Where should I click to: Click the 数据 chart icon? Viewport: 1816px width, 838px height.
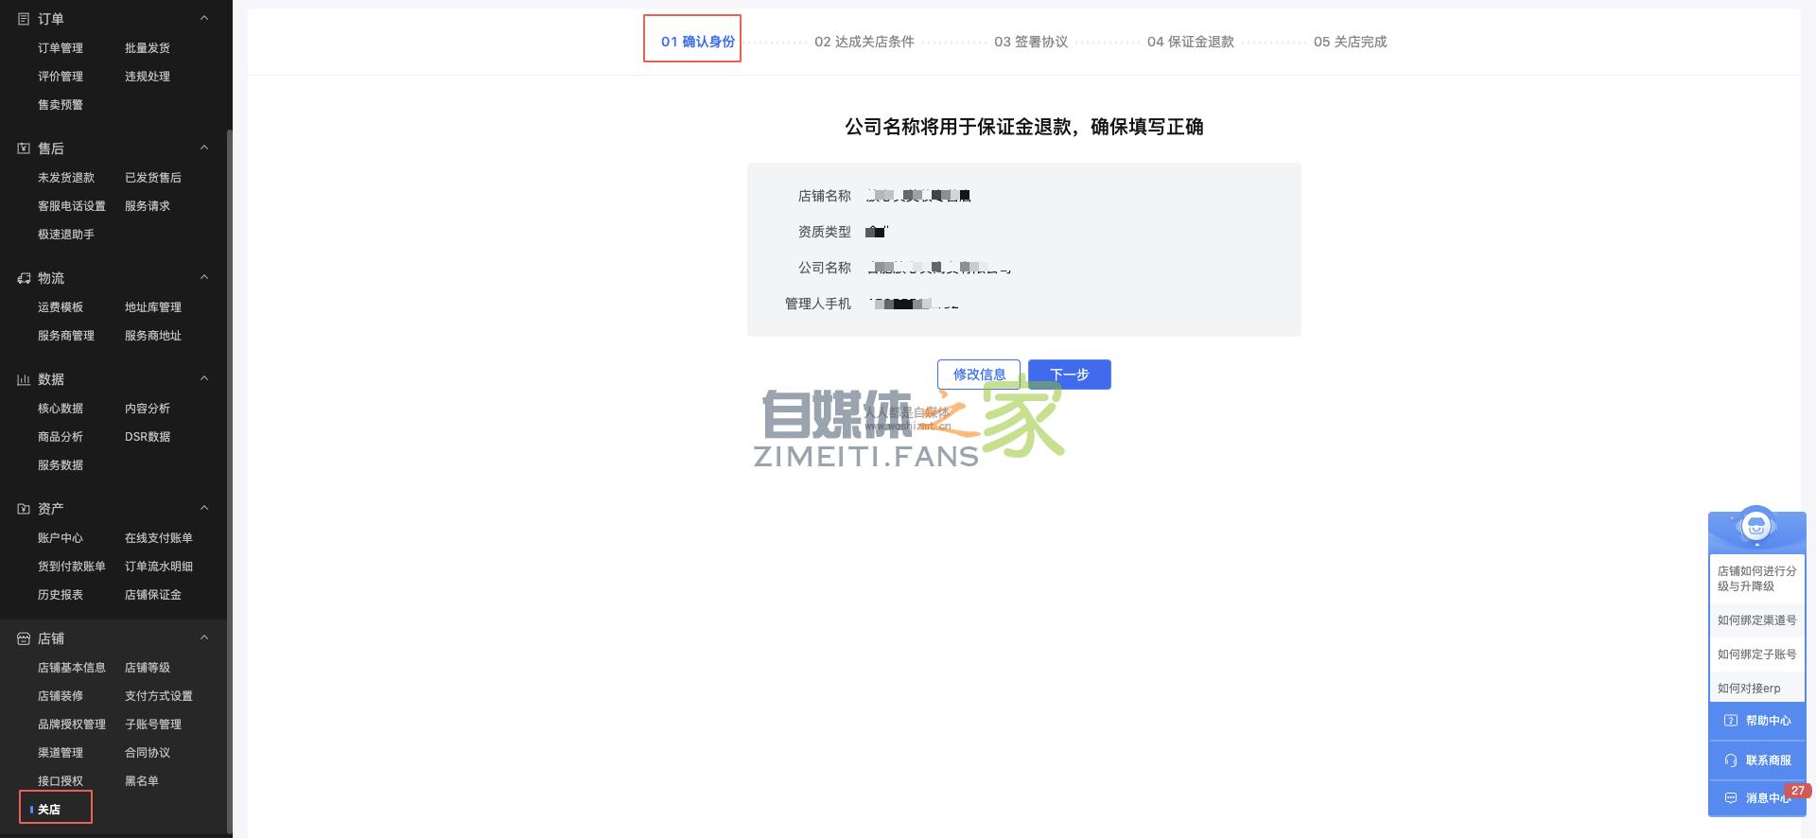click(x=24, y=379)
